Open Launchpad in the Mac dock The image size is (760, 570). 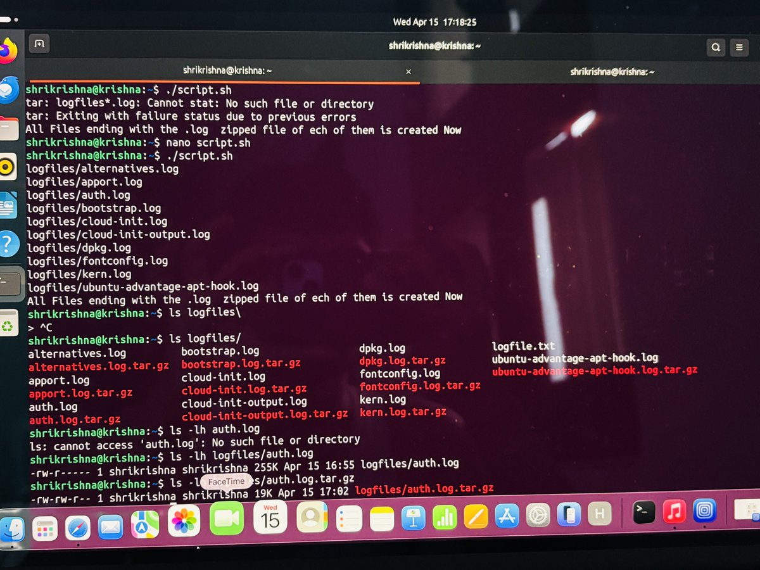(45, 527)
